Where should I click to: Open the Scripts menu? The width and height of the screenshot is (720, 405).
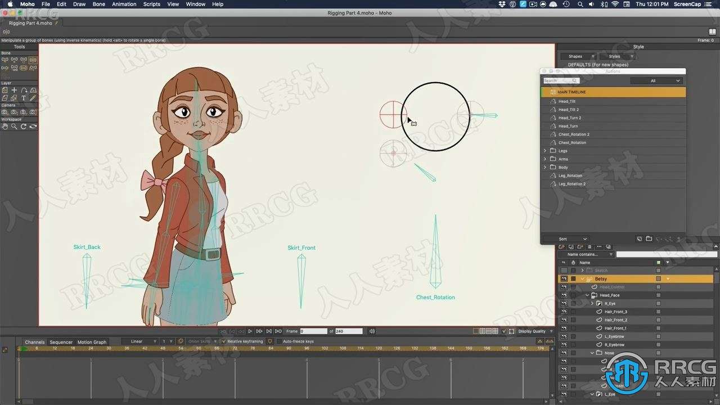pos(151,4)
